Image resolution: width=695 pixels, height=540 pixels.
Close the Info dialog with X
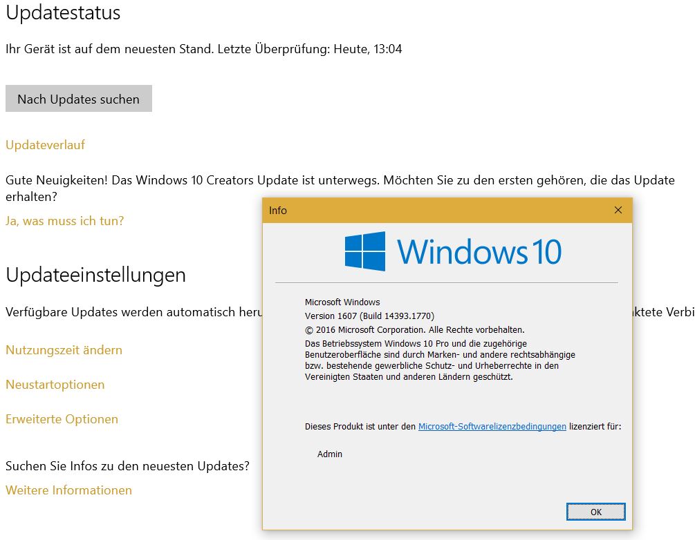coord(618,210)
